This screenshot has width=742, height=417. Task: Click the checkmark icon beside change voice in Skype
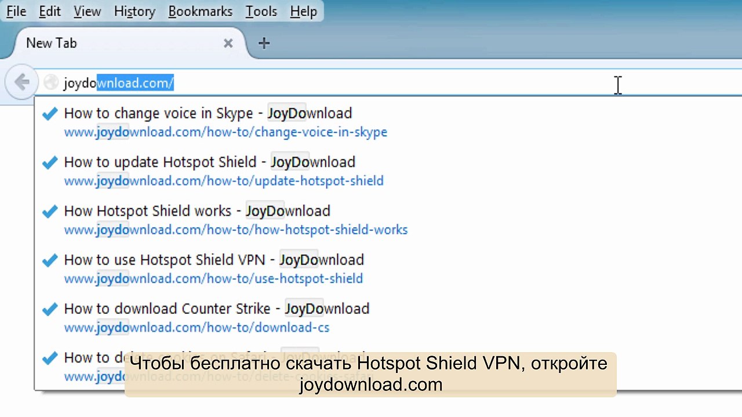[50, 114]
